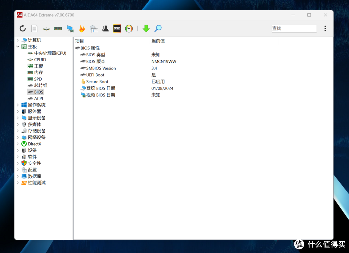
Task: Select the SMBIOS Version row
Action: click(98, 68)
